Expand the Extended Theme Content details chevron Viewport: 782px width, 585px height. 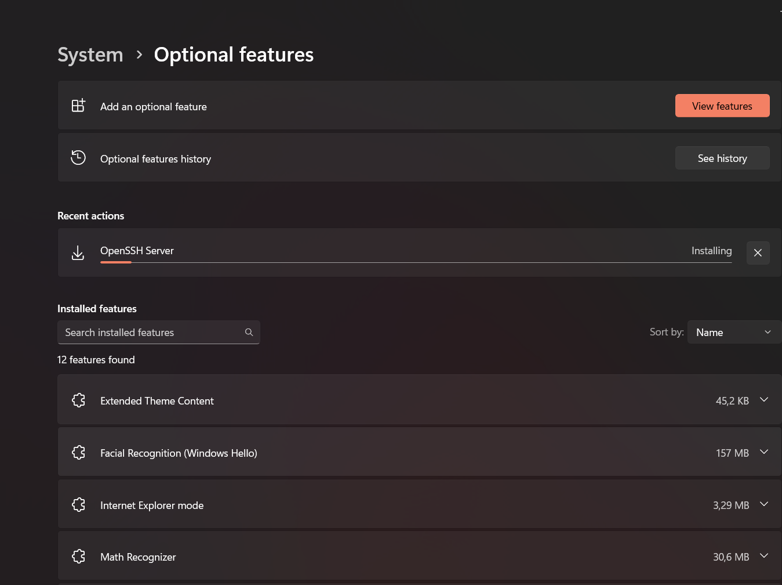click(x=764, y=400)
